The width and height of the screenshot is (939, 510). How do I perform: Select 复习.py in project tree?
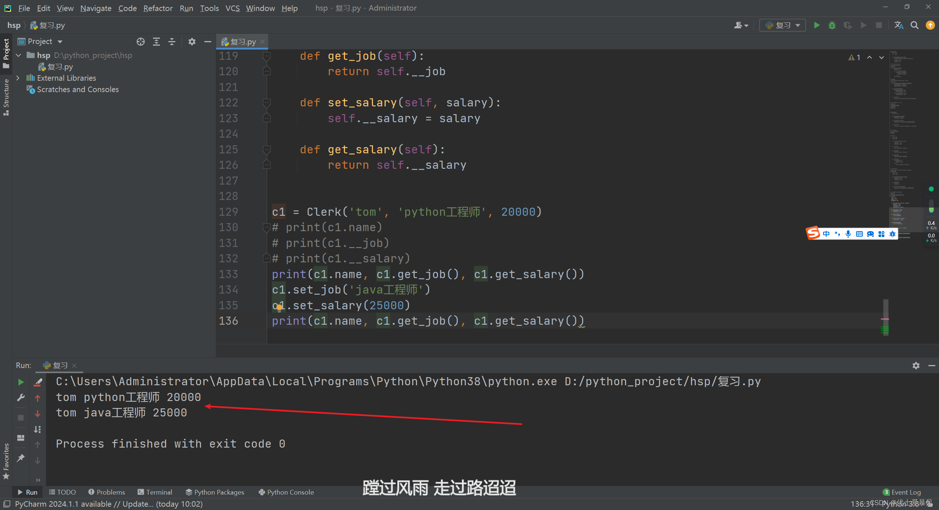56,67
